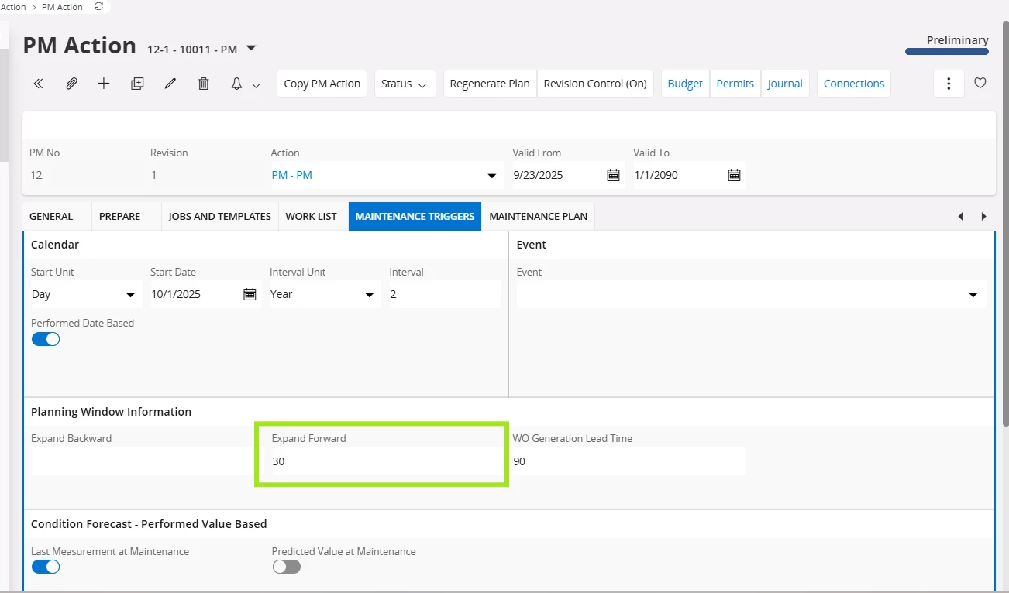Screen dimensions: 1009x593
Task: Open the Status dropdown
Action: 405,84
